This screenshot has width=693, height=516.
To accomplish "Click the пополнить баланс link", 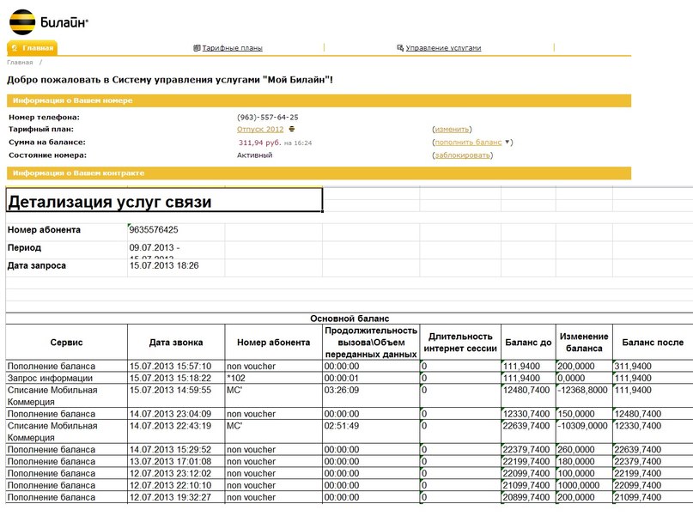I will click(x=468, y=142).
